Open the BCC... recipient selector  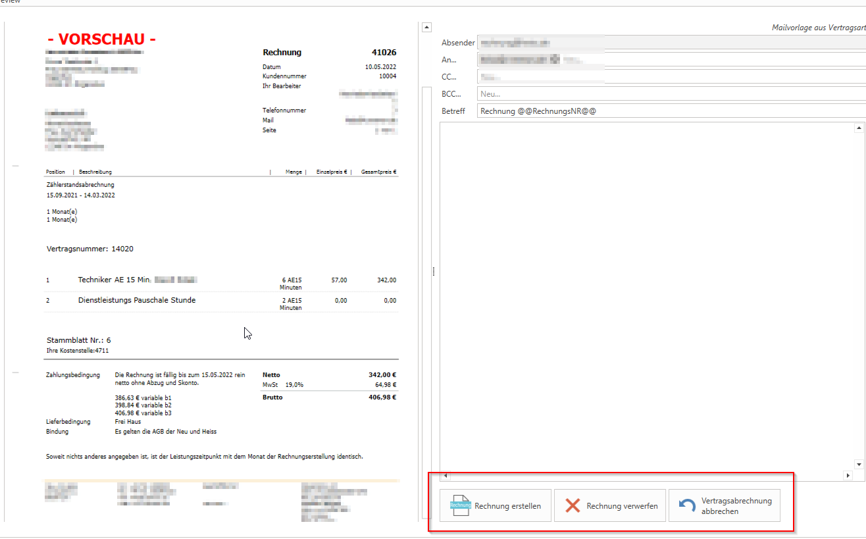(451, 94)
